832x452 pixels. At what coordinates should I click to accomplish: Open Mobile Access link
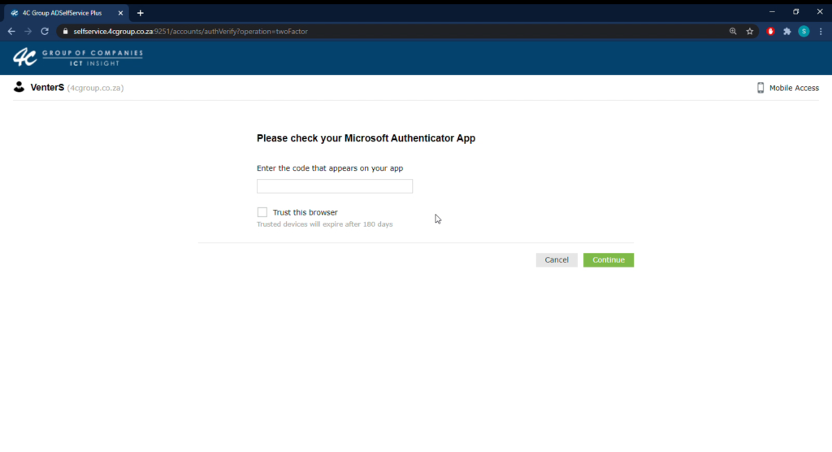point(788,88)
